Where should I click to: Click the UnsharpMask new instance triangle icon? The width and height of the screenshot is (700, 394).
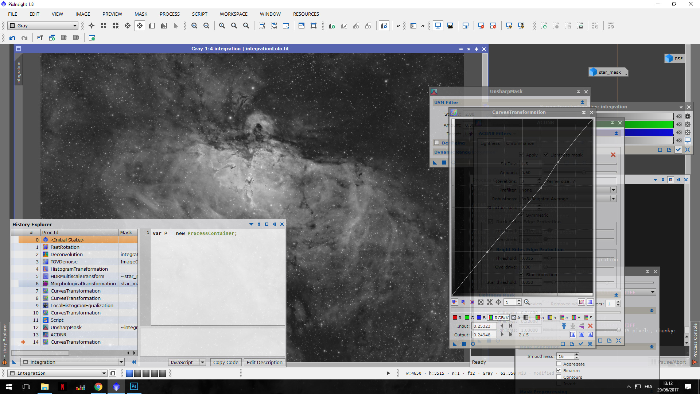pyautogui.click(x=435, y=162)
